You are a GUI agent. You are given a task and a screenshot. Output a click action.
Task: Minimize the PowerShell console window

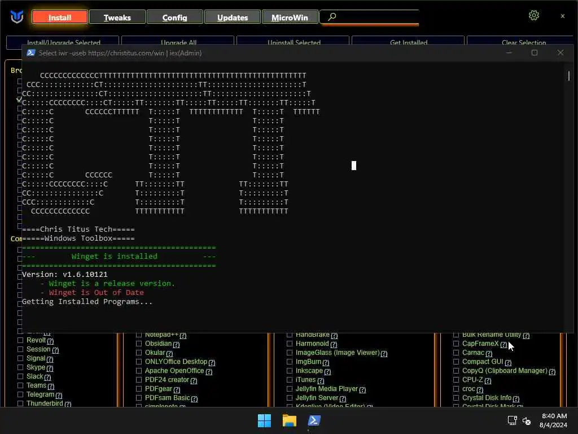[509, 53]
